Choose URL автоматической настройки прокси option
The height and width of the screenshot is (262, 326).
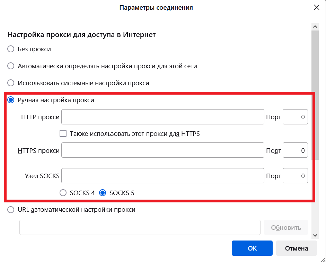click(x=11, y=210)
